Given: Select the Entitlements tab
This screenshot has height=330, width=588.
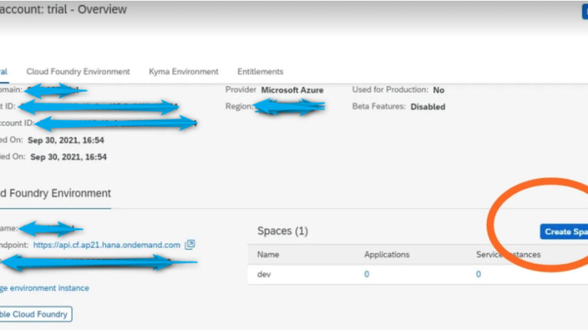Looking at the screenshot, I should click(x=260, y=72).
